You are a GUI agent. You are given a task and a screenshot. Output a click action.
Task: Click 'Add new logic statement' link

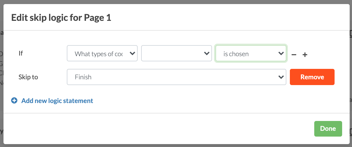click(57, 101)
